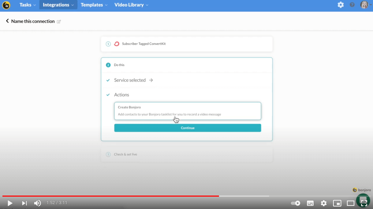Expand the Tasks dropdown menu
Image resolution: width=373 pixels, height=209 pixels.
(28, 5)
